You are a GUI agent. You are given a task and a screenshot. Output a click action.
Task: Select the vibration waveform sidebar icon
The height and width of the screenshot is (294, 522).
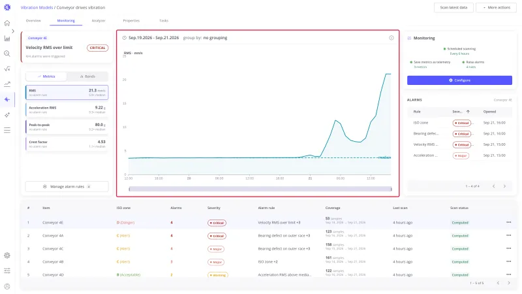point(7,99)
